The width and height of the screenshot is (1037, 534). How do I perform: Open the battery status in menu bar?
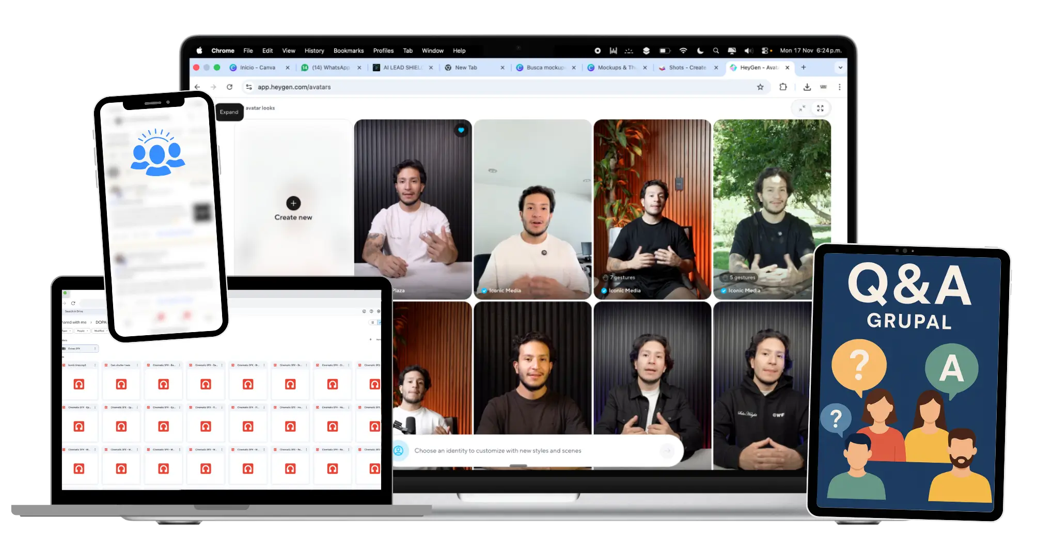coord(665,51)
